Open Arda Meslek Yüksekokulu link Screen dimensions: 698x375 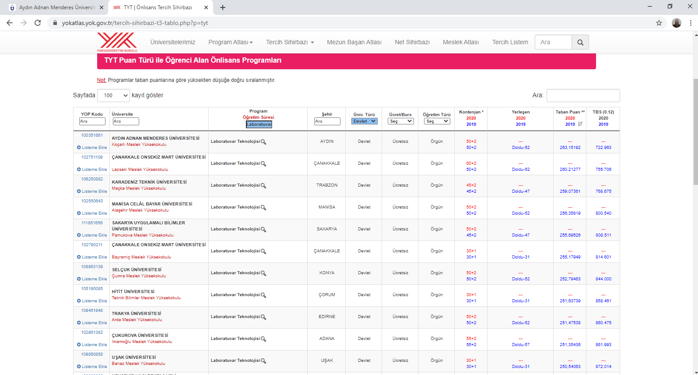(137, 320)
